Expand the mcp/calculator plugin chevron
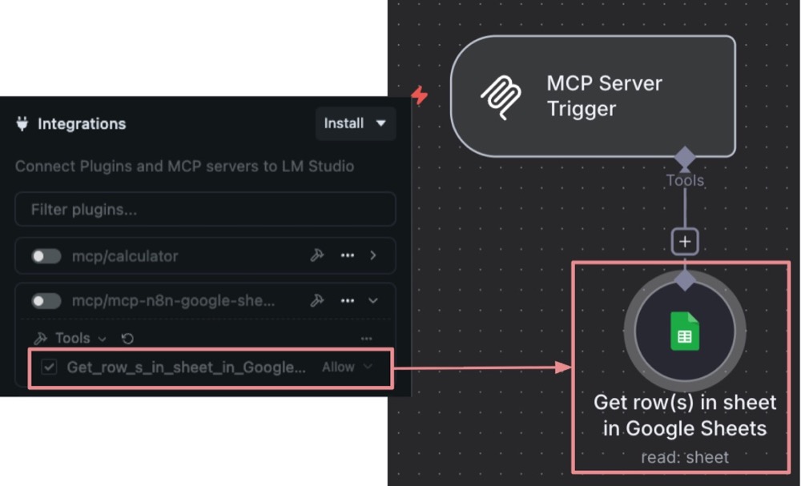This screenshot has width=801, height=486. (373, 256)
